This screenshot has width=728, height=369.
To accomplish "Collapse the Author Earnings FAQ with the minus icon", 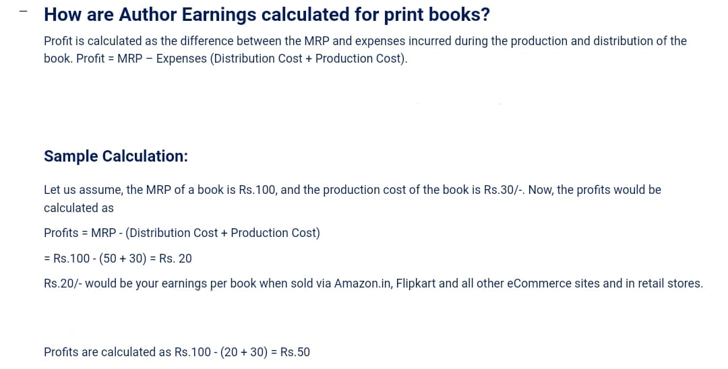I will click(x=24, y=12).
